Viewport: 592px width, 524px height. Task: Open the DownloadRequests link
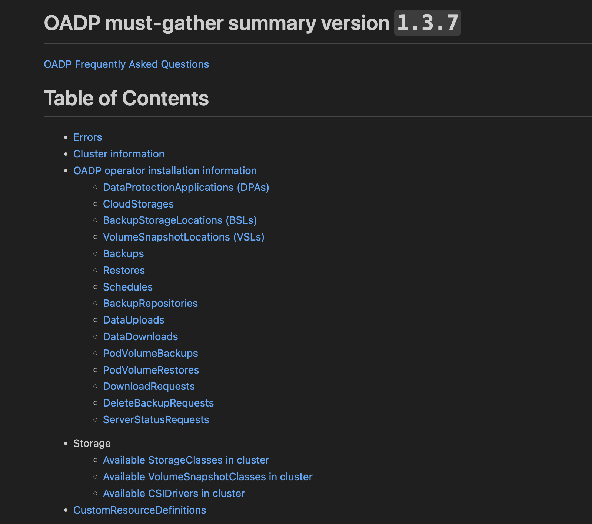pos(149,387)
